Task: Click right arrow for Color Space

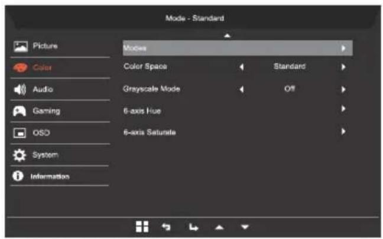Action: point(343,67)
